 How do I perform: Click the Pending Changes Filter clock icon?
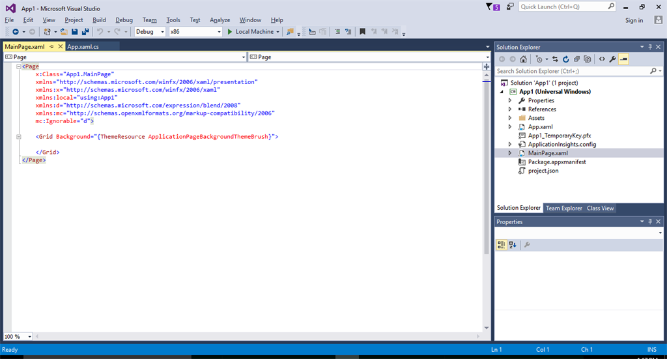[x=539, y=59]
